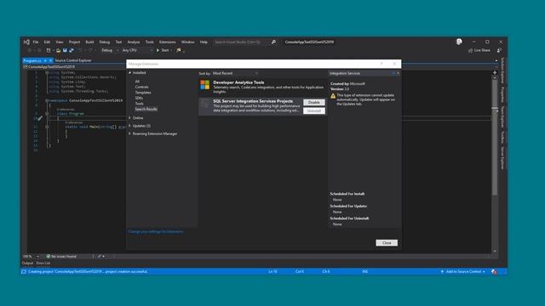Click the SQL Server Integration Services extension icon
Image resolution: width=545 pixels, height=306 pixels.
205,104
